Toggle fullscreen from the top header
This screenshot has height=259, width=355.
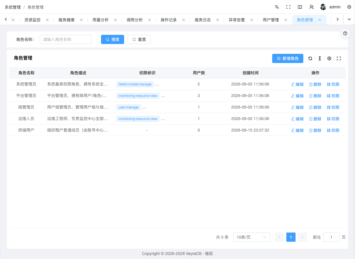288,7
